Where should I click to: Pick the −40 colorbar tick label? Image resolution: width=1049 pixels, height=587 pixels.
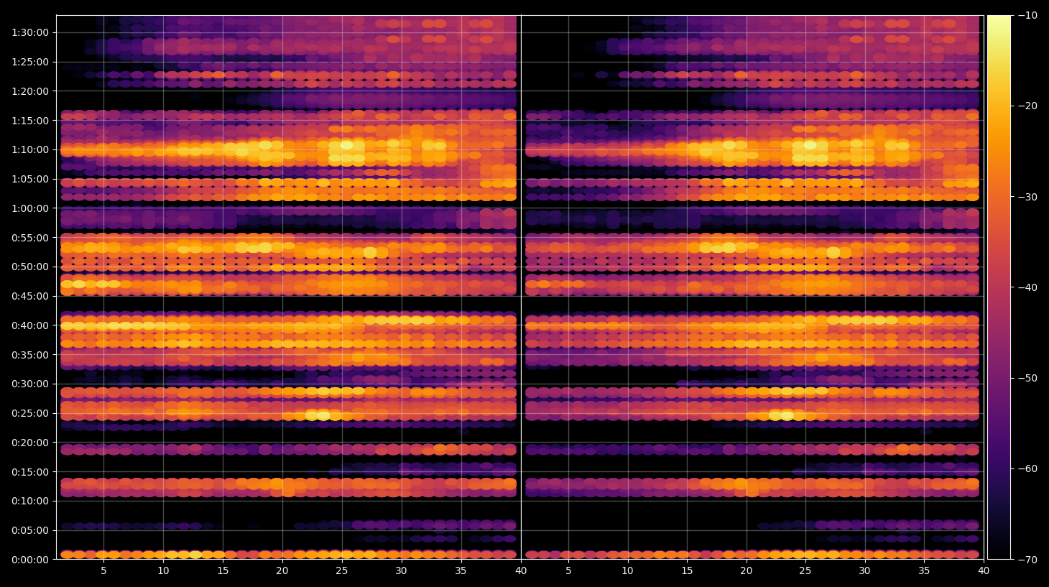pyautogui.click(x=1027, y=287)
